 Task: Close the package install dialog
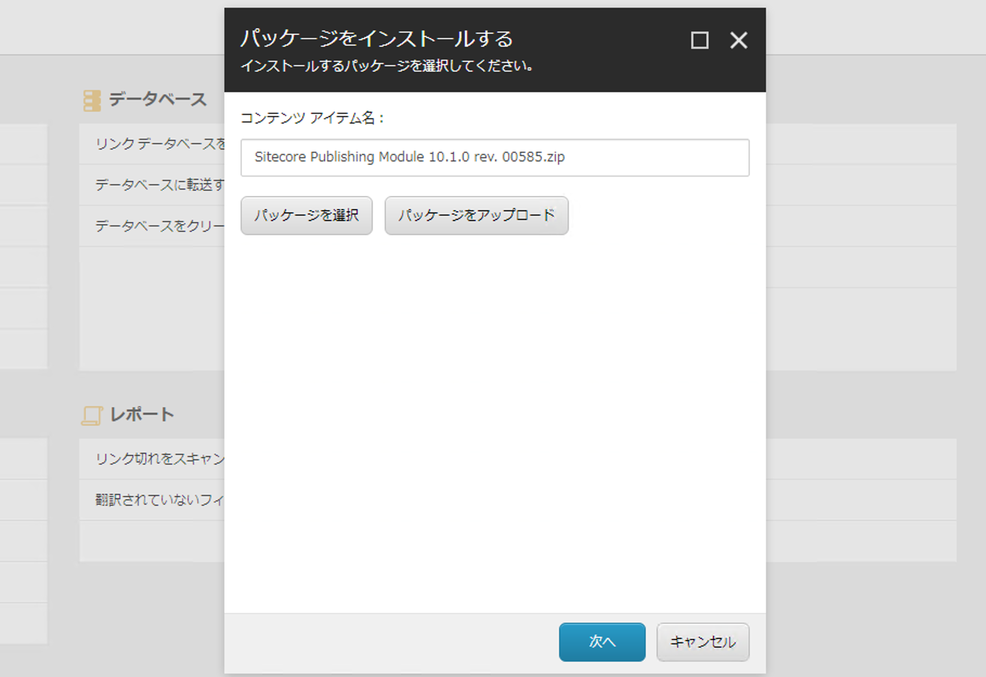738,40
